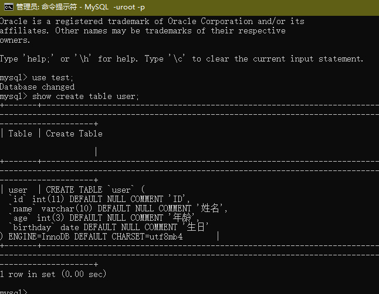Click the 'use test;' command text
Viewport: 379px width, 294px height.
tap(53, 77)
